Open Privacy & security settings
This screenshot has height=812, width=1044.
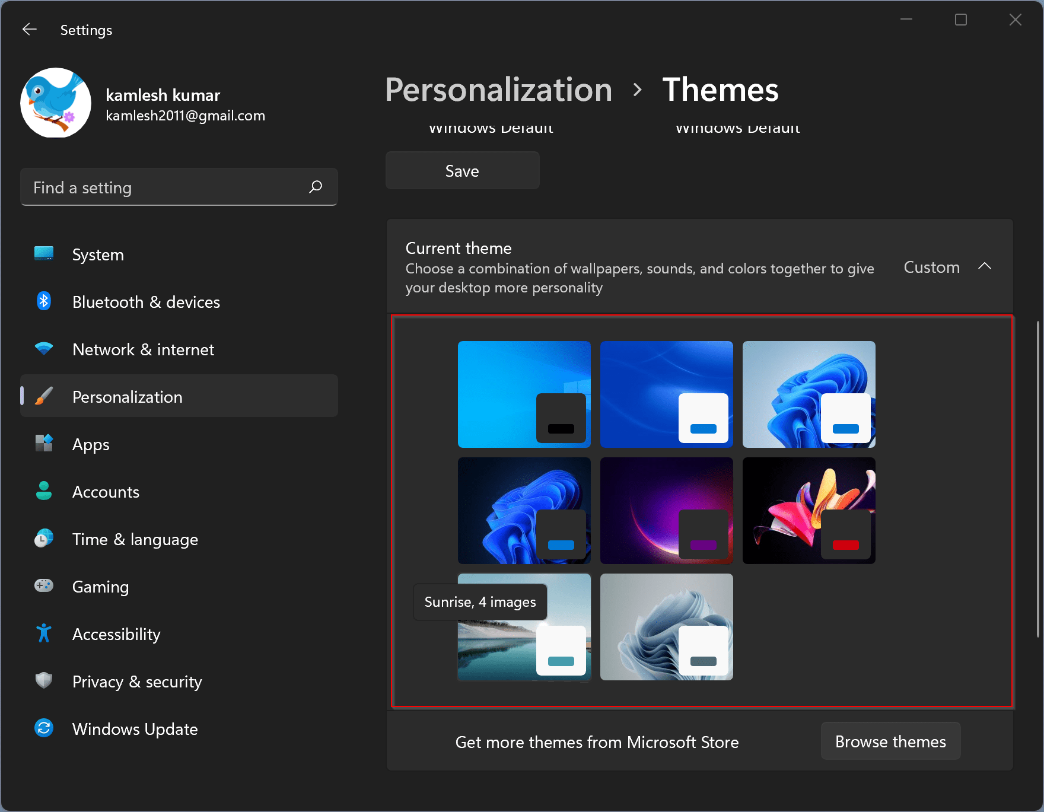(x=179, y=682)
